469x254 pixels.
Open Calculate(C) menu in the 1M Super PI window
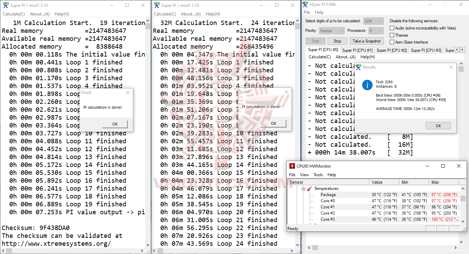pyautogui.click(x=14, y=14)
